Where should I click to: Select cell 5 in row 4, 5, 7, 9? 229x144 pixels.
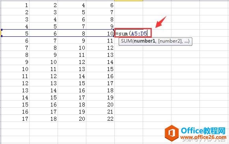click(x=43, y=26)
